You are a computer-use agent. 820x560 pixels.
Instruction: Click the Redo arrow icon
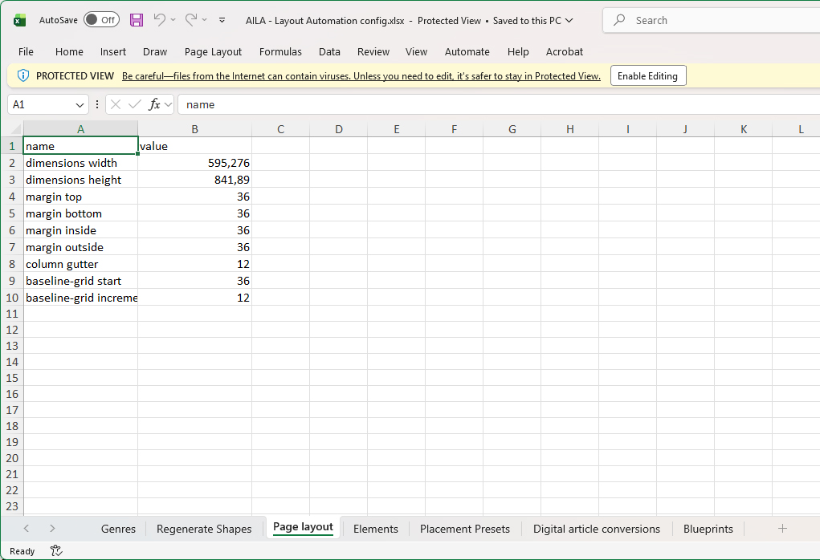tap(191, 20)
